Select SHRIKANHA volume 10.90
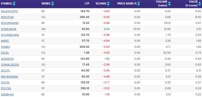202x97 pixels. coord(167,29)
